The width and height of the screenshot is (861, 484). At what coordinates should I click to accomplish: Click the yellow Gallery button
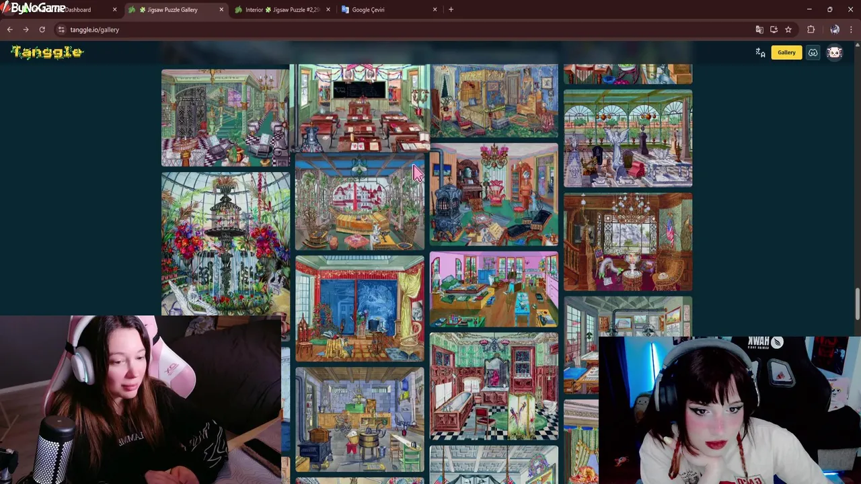(x=786, y=52)
